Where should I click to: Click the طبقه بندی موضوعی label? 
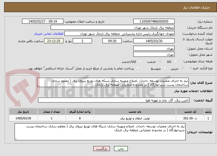(198, 61)
